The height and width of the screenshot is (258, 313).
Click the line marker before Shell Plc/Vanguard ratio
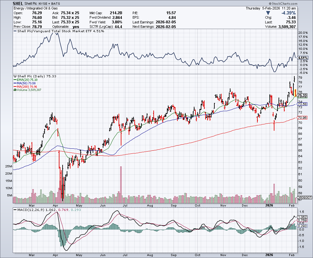pos(14,31)
